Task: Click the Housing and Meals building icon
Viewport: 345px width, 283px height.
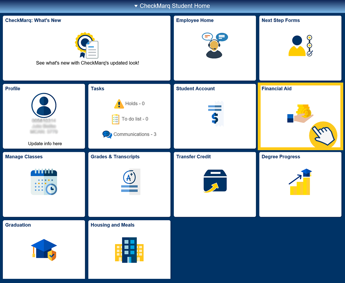Action: point(129,250)
